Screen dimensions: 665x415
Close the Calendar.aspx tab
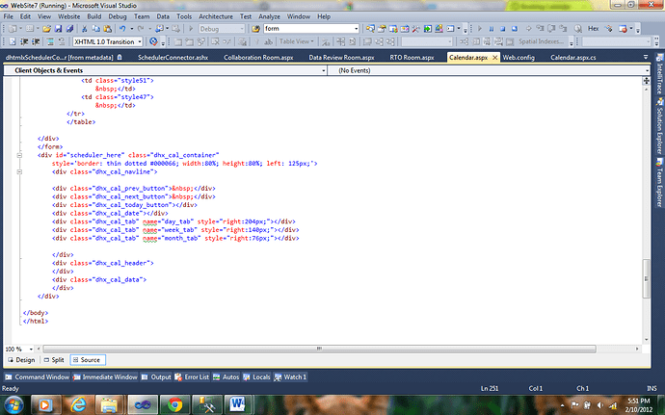(494, 57)
